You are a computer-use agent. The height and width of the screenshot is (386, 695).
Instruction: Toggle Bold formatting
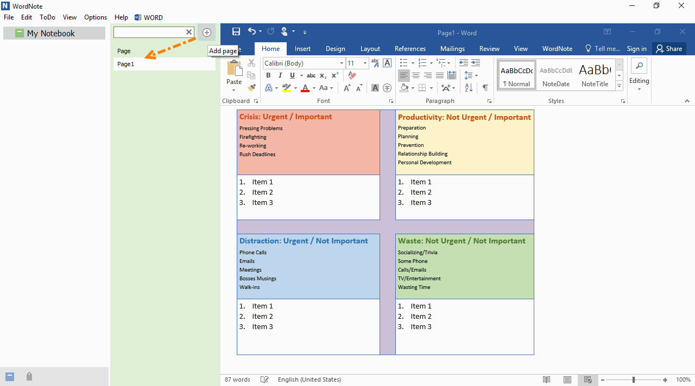(x=268, y=75)
